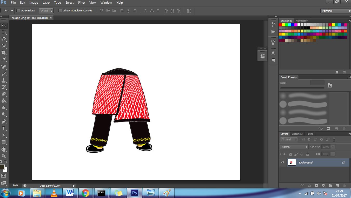Select the Clone Stamp tool
Screen dimensions: 351x198
point(4,80)
